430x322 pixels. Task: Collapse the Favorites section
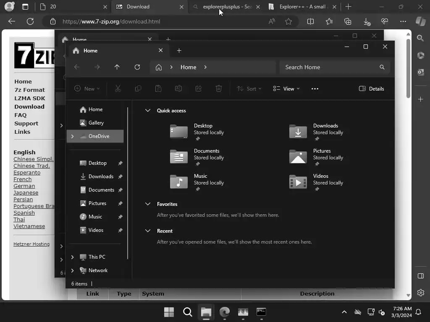148,204
